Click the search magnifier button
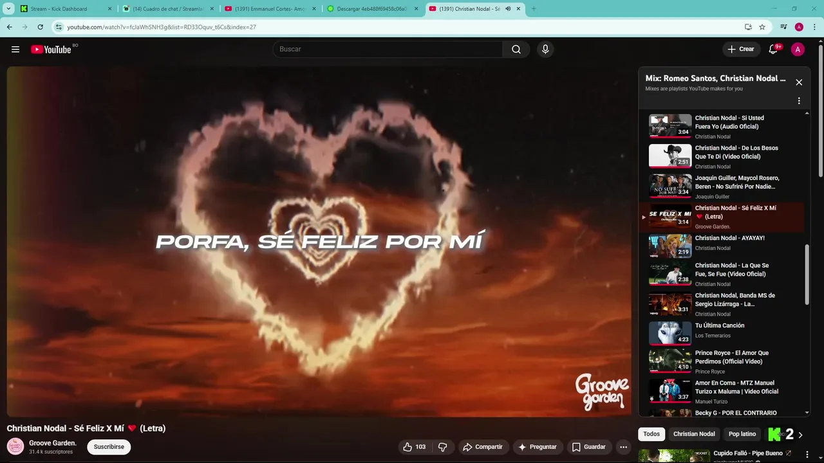Viewport: 824px width, 463px height. tap(516, 50)
